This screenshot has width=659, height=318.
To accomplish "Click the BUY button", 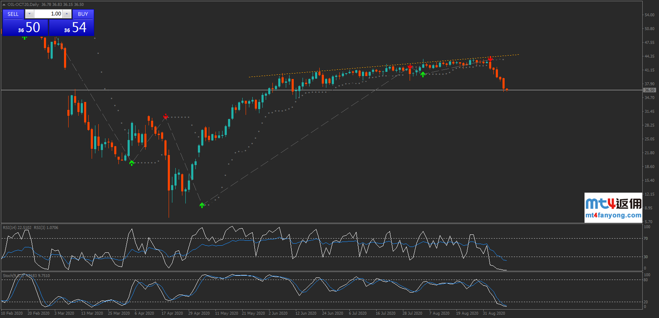I will (x=83, y=14).
